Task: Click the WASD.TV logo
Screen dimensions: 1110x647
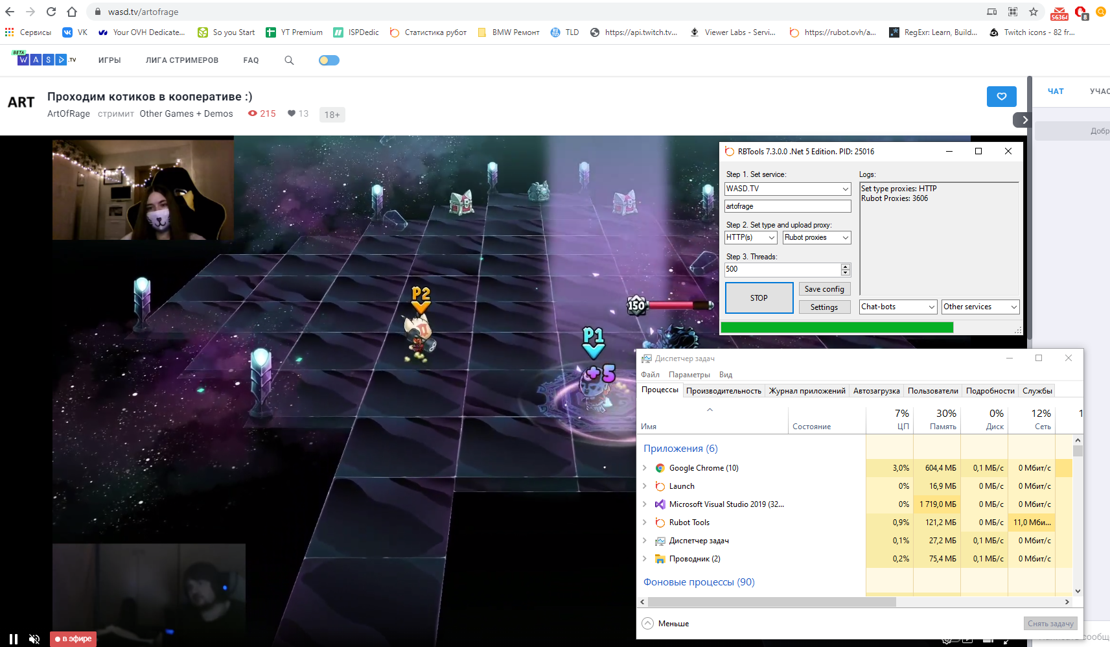Action: click(44, 59)
